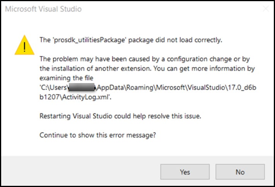275x187 pixels.
Task: Click the Yes button
Action: [x=185, y=172]
